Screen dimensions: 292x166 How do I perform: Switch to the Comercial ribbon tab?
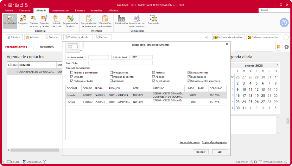click(25, 11)
